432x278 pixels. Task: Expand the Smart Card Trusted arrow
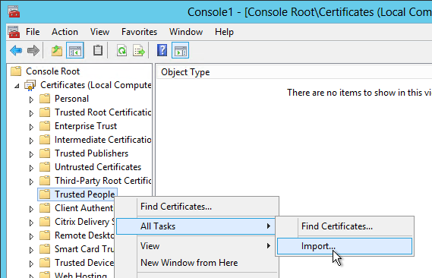coord(31,250)
